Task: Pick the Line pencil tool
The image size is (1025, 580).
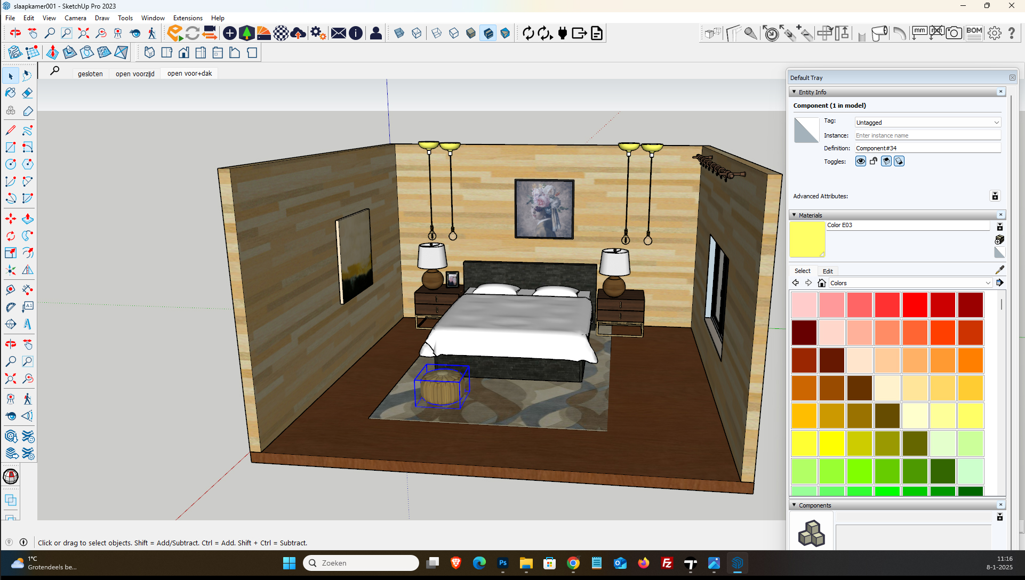Action: pos(11,130)
